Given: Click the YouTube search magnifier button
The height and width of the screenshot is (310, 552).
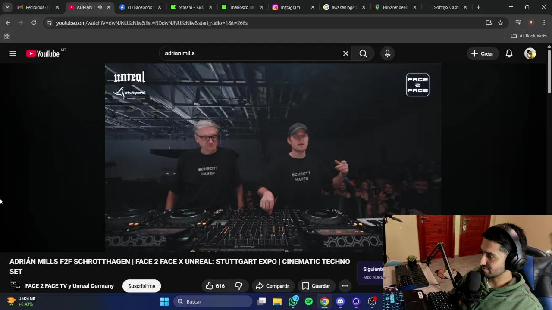Looking at the screenshot, I should pyautogui.click(x=363, y=53).
